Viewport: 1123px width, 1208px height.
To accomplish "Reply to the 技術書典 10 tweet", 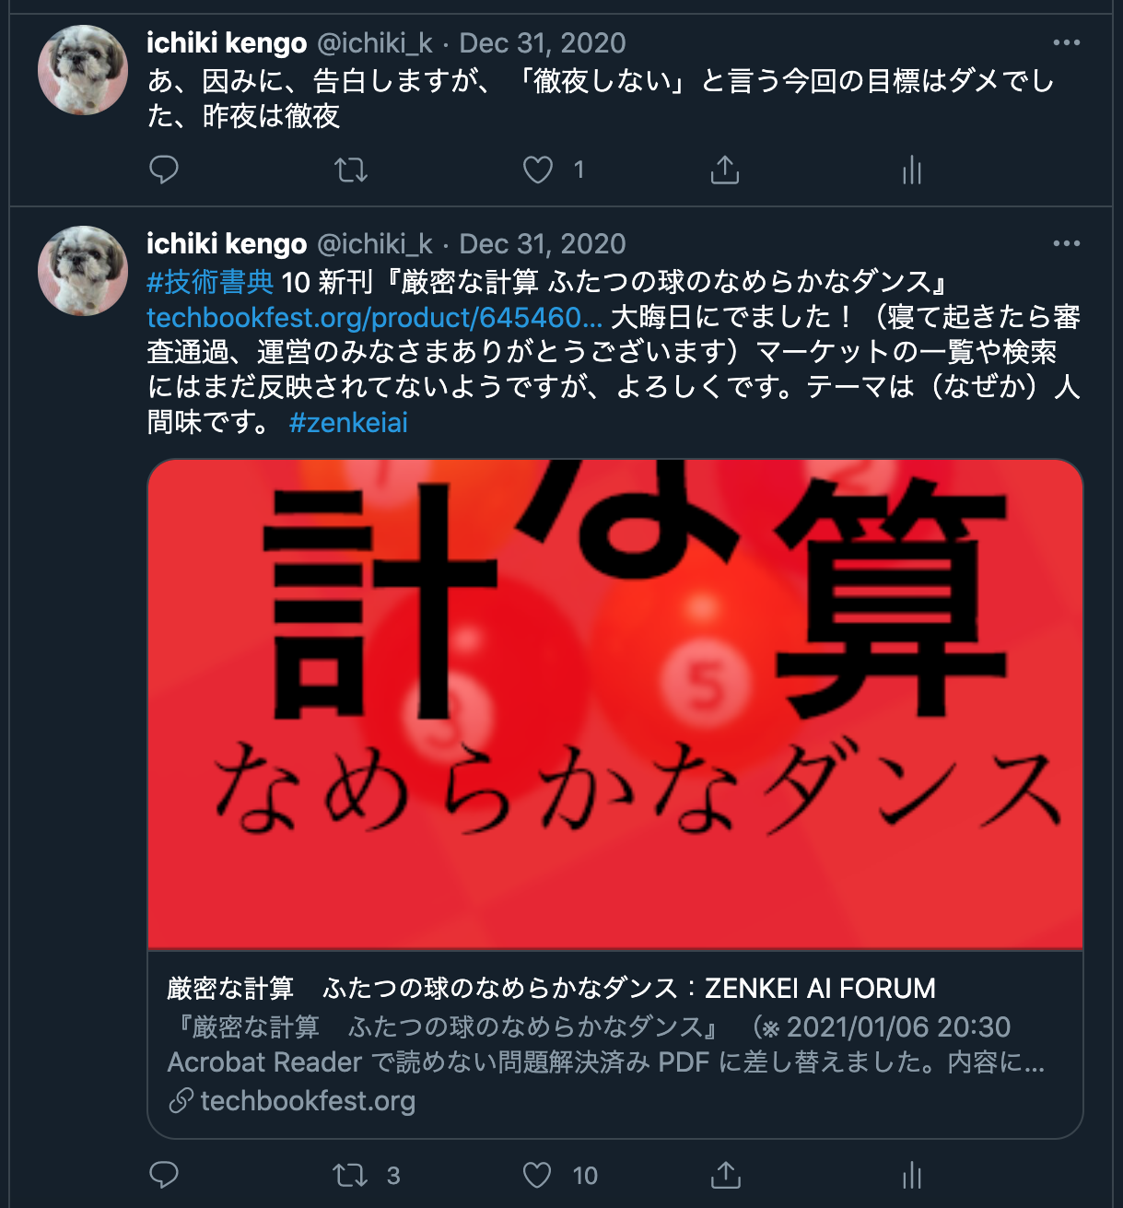I will point(164,1175).
